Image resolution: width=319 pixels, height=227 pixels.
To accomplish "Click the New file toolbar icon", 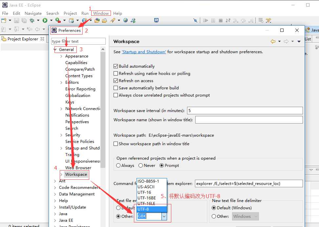I will click(x=4, y=20).
